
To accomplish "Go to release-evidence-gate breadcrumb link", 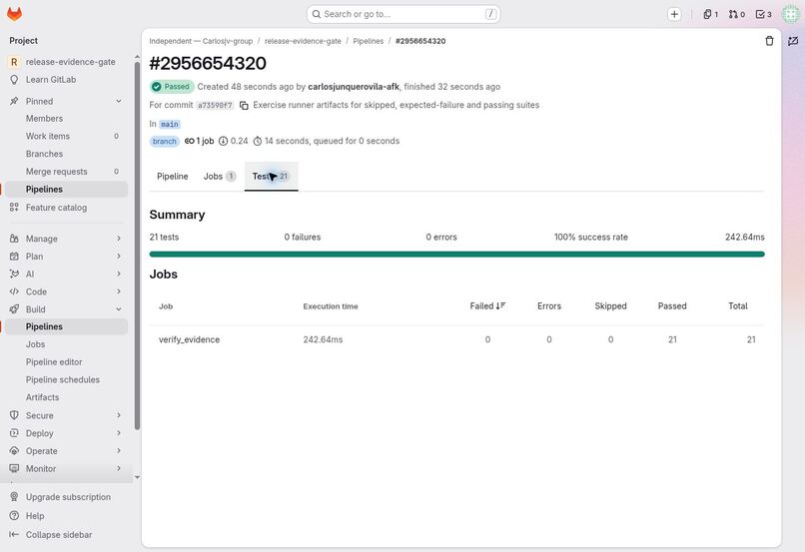I will pyautogui.click(x=303, y=41).
